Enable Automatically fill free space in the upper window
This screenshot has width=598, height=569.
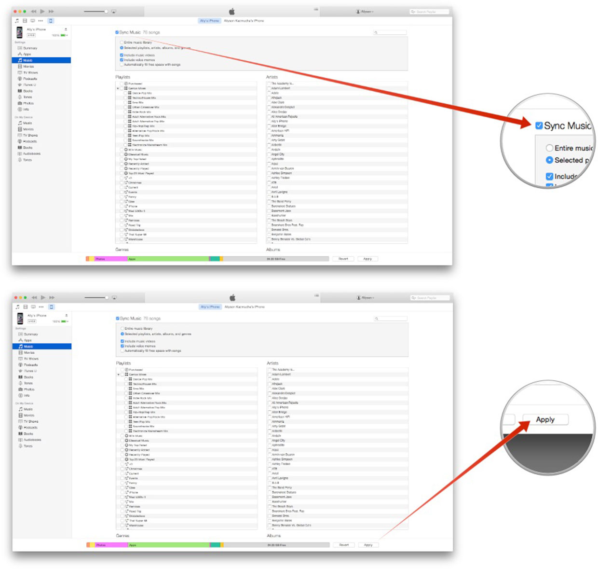[x=122, y=65]
